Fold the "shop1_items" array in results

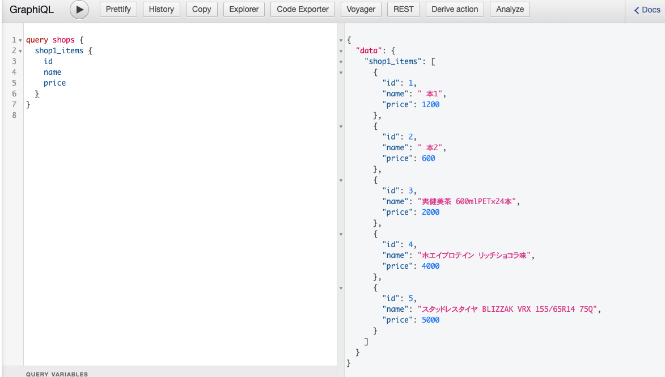(x=341, y=62)
